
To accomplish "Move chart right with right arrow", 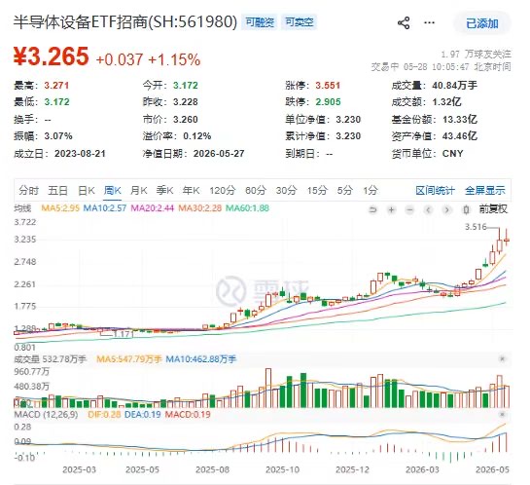I will coord(446,209).
